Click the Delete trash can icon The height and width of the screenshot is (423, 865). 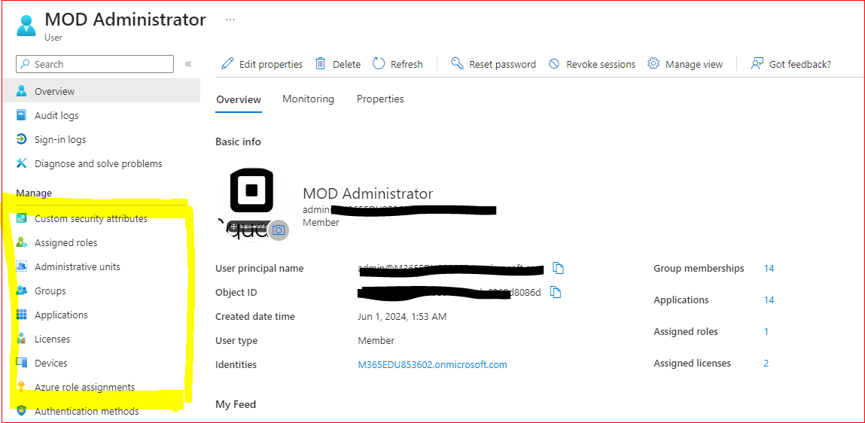pos(321,64)
